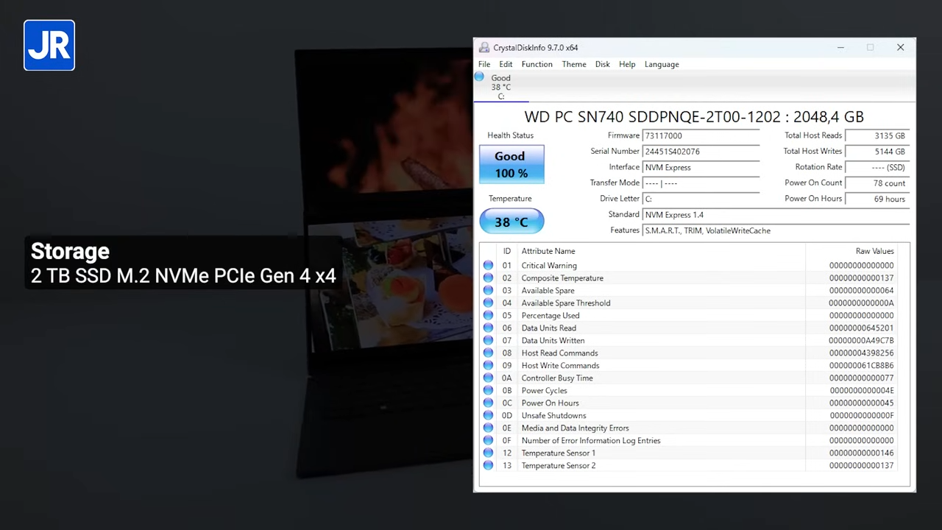Select the Data Units Written attribute name

click(x=553, y=341)
